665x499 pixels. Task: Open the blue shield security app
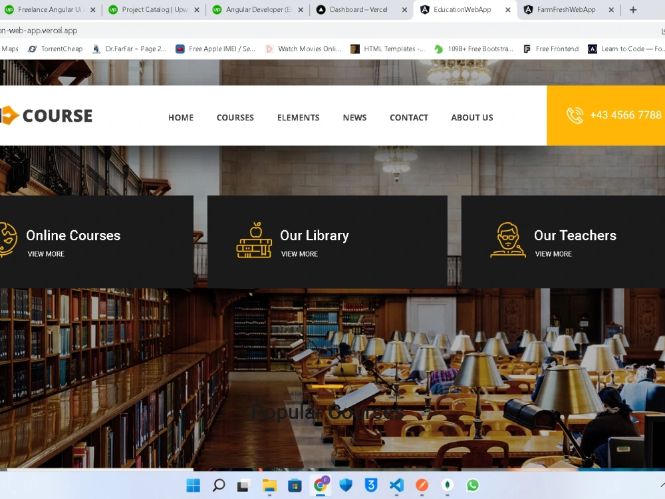pyautogui.click(x=346, y=485)
